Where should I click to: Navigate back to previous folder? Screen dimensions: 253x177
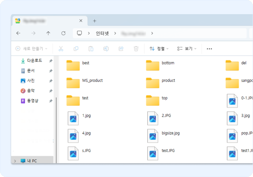click(x=18, y=33)
